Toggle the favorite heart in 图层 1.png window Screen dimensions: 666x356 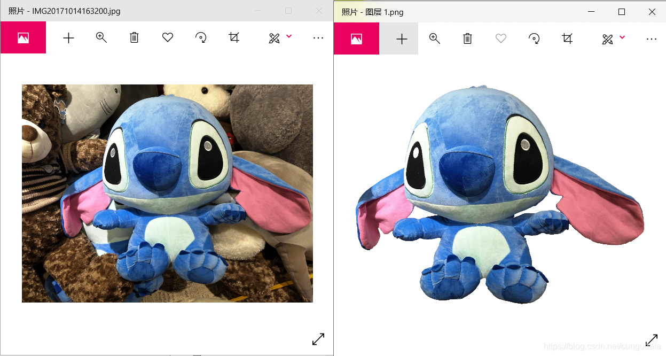point(501,38)
